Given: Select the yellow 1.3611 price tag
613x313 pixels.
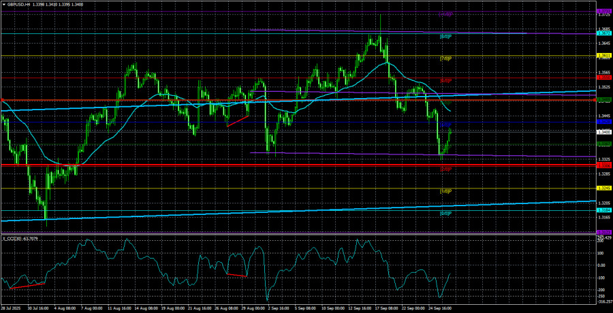Looking at the screenshot, I should click(603, 56).
